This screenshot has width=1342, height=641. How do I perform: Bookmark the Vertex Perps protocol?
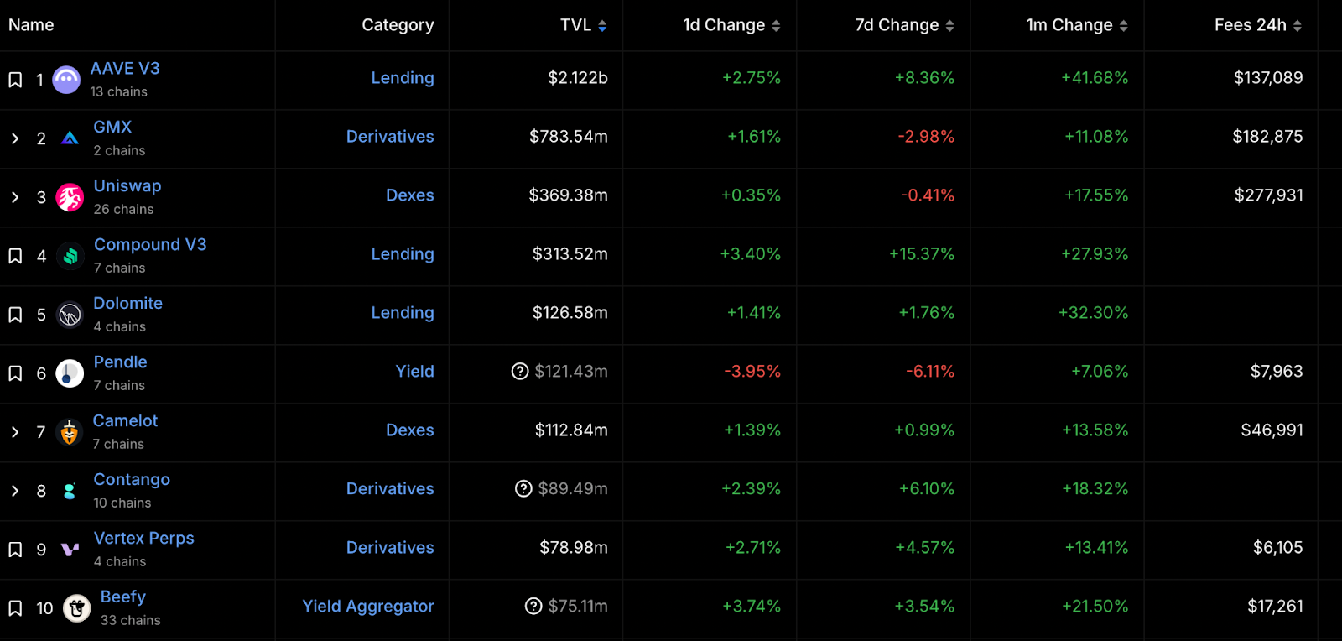[15, 550]
